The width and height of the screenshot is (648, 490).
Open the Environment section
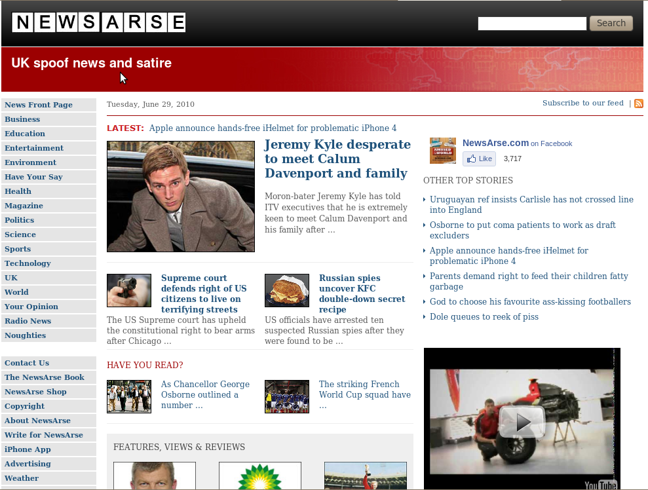pos(48,162)
